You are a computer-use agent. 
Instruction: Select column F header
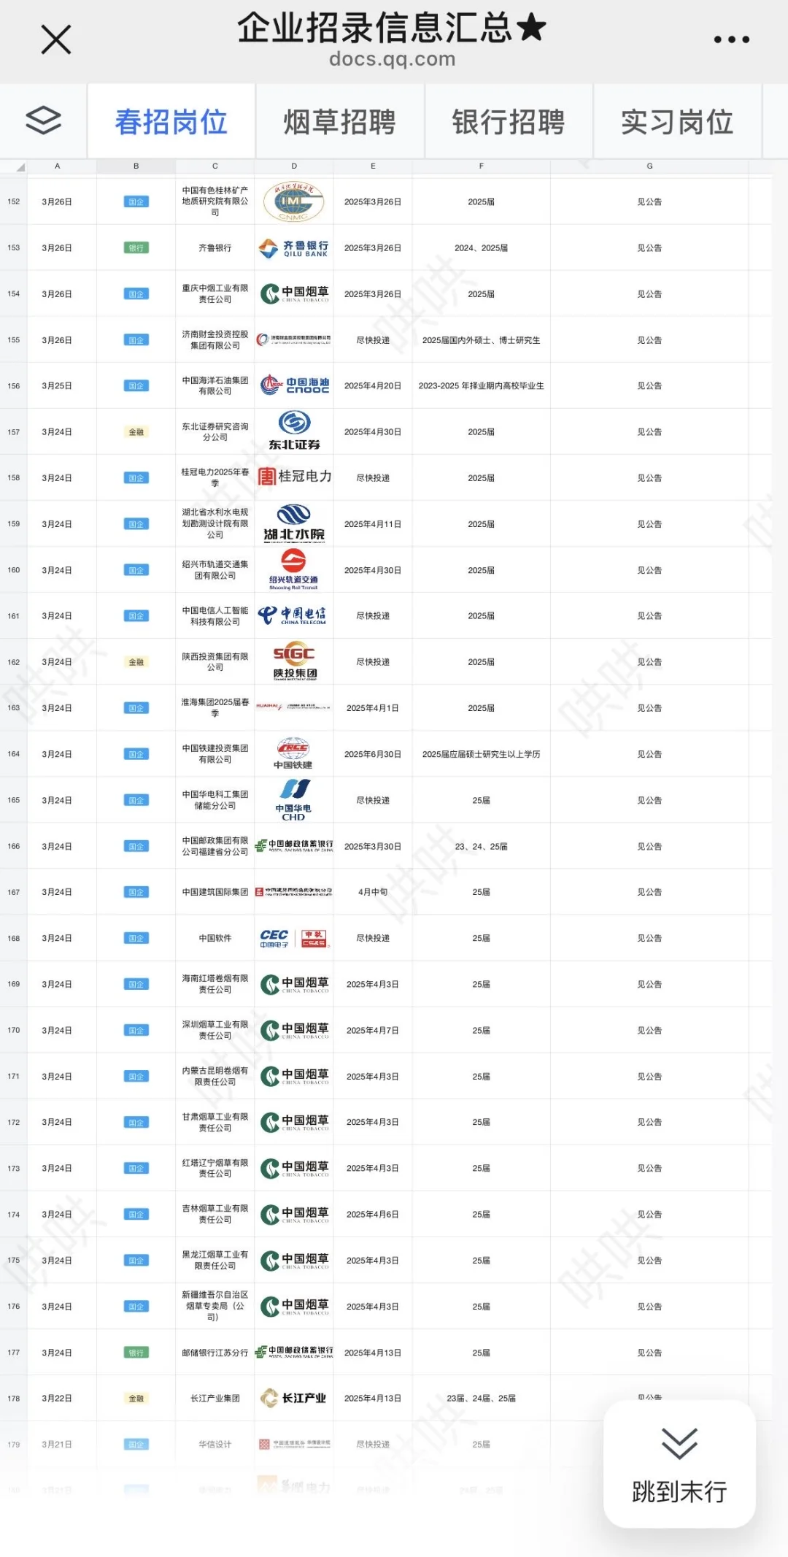pyautogui.click(x=481, y=166)
